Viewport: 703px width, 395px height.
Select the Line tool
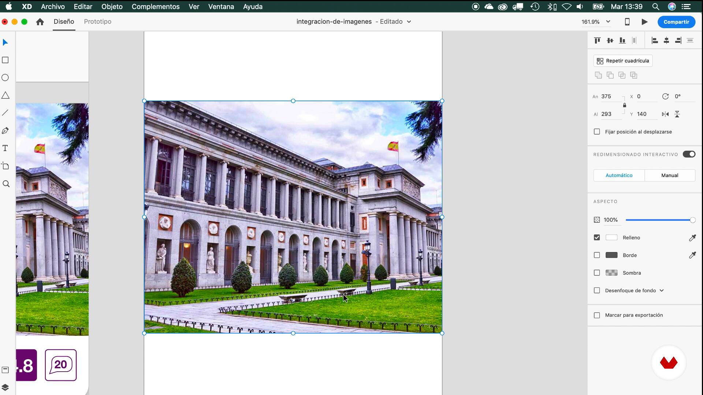pyautogui.click(x=5, y=113)
